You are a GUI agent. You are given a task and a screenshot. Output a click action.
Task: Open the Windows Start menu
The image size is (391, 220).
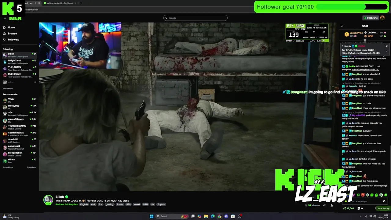pyautogui.click(x=152, y=216)
